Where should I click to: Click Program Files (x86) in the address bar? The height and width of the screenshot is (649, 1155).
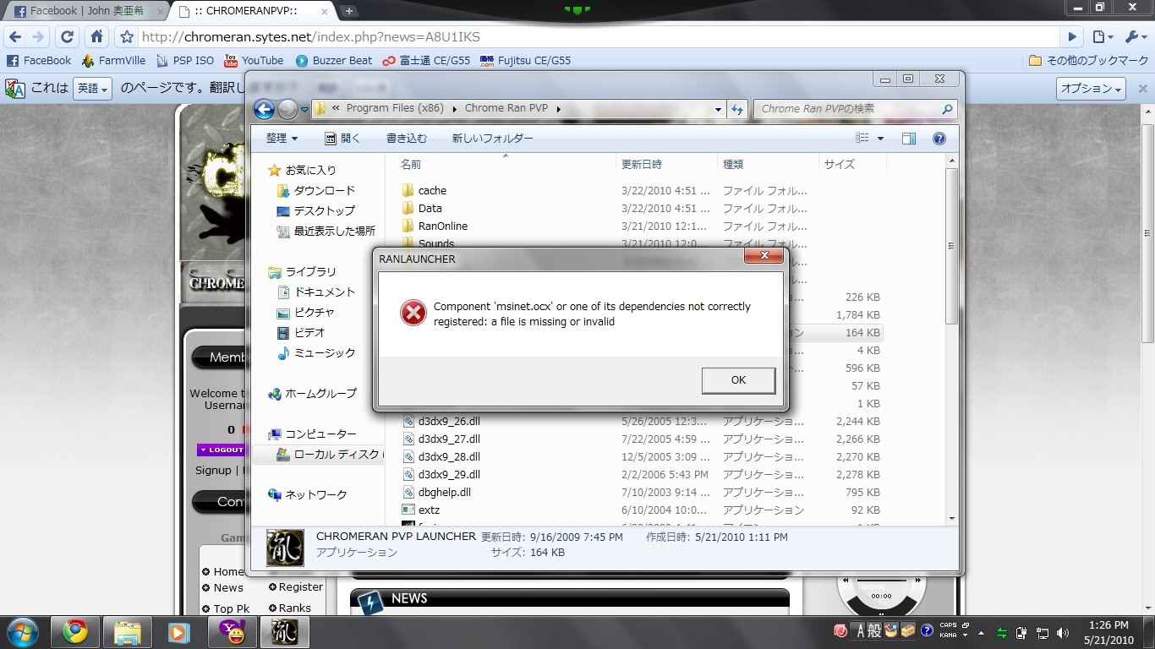tap(395, 108)
